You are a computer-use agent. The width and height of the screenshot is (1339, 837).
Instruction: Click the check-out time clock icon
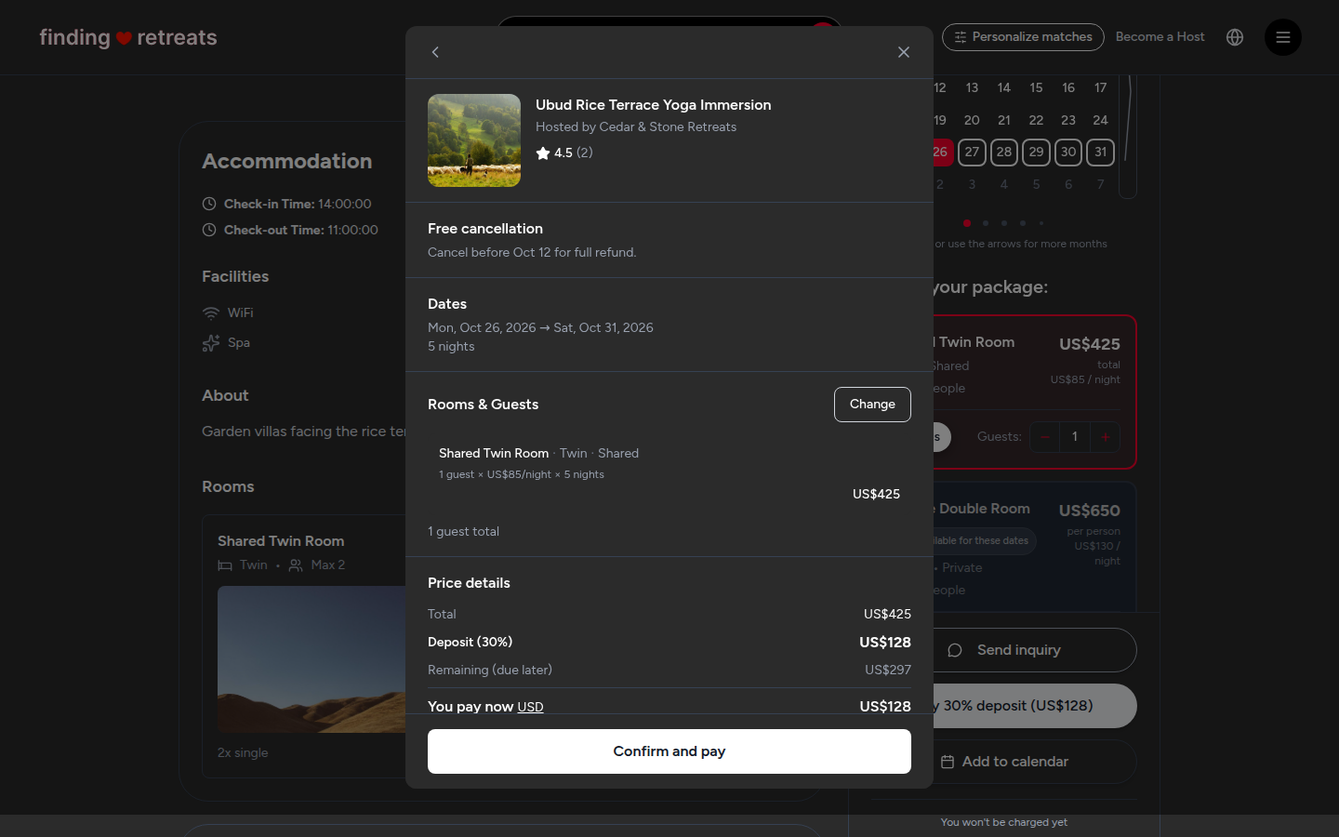[209, 230]
